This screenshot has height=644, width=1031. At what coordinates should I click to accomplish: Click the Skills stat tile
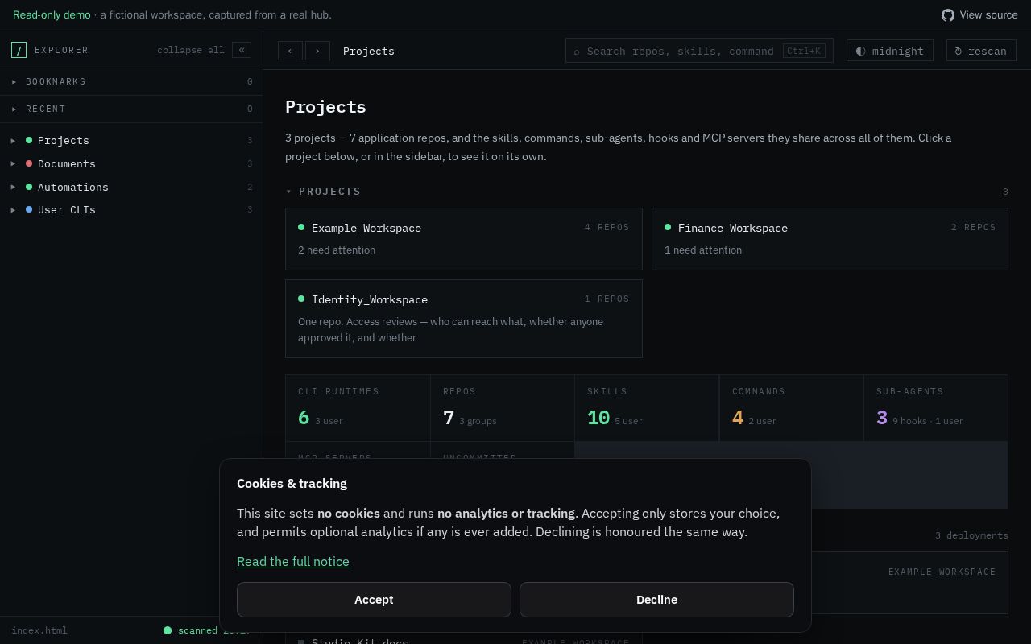point(647,408)
